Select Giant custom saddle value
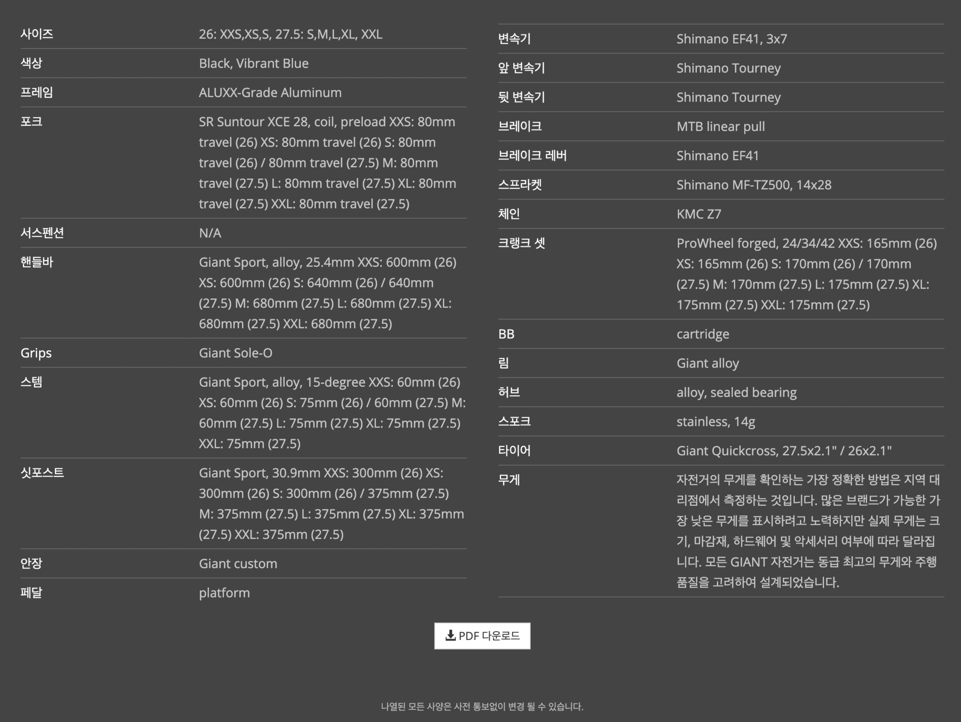 238,563
